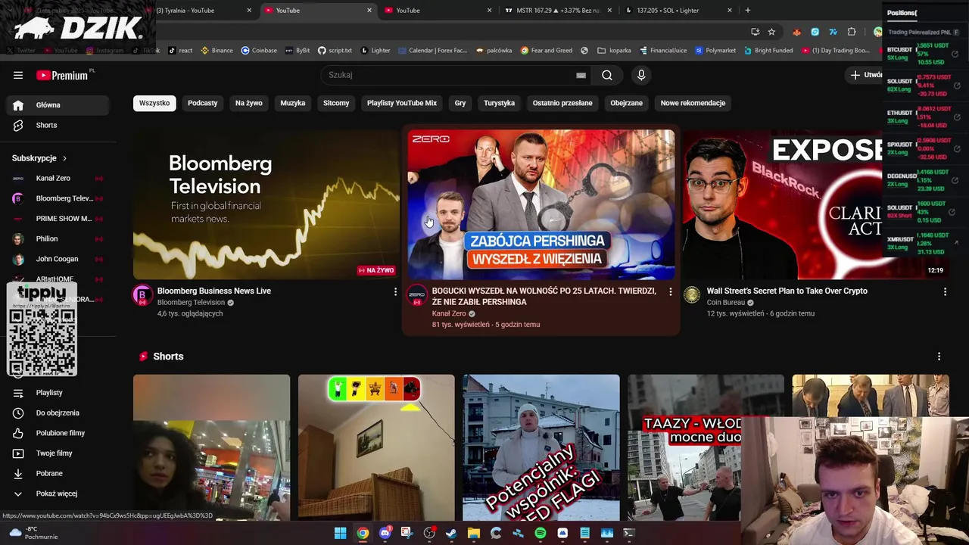Open Polubione filmy liked videos
The width and height of the screenshot is (969, 545).
[x=58, y=433]
